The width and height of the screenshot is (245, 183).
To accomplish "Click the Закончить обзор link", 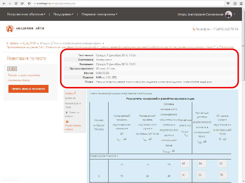I will point(19,80).
